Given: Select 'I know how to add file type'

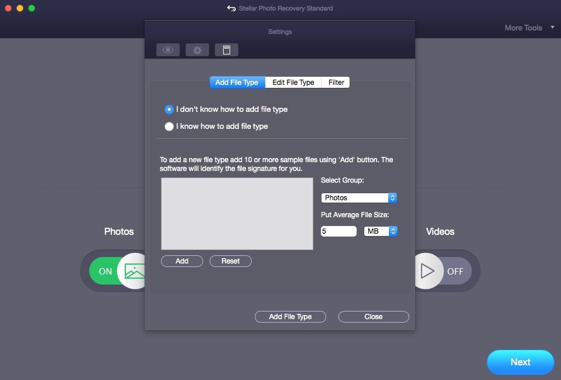Looking at the screenshot, I should pos(169,126).
